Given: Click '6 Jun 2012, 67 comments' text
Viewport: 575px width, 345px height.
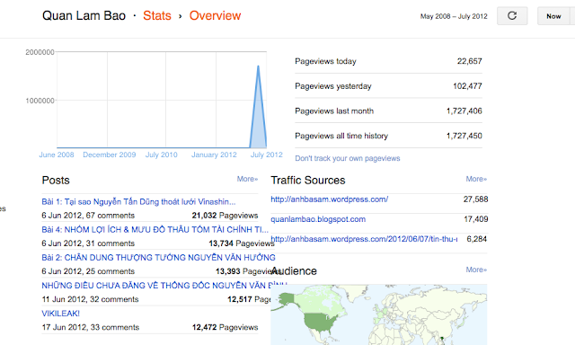Looking at the screenshot, I should 88,216.
